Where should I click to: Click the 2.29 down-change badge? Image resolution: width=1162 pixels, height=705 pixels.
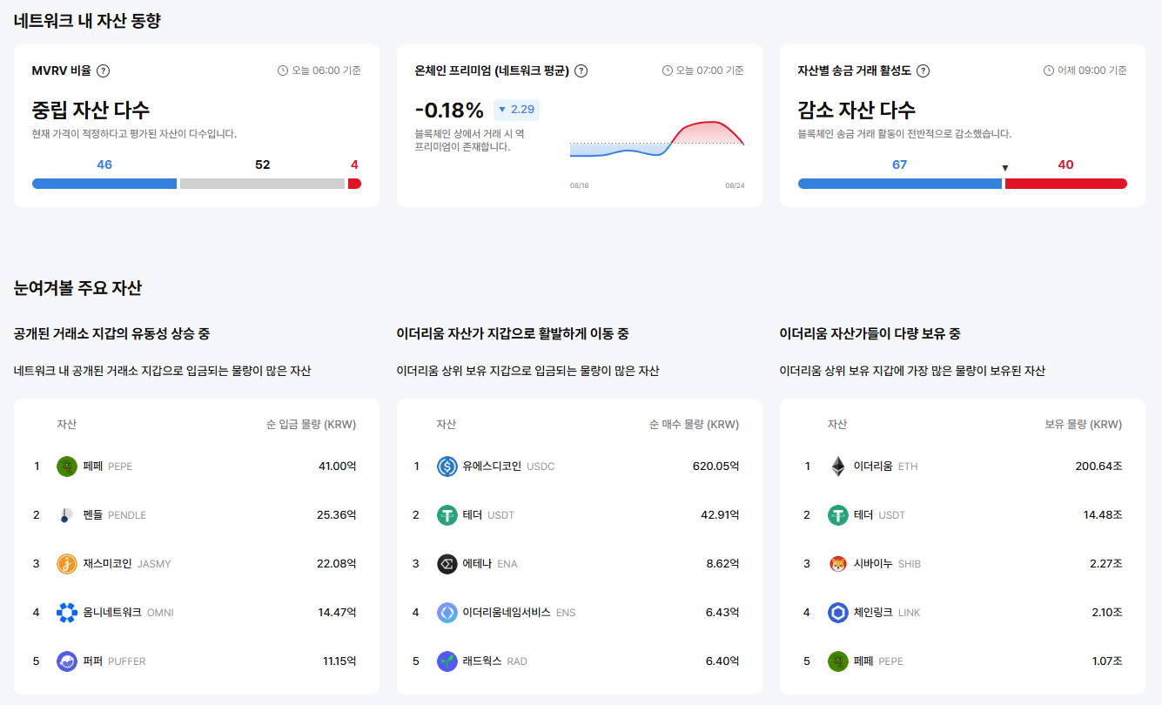pyautogui.click(x=516, y=110)
